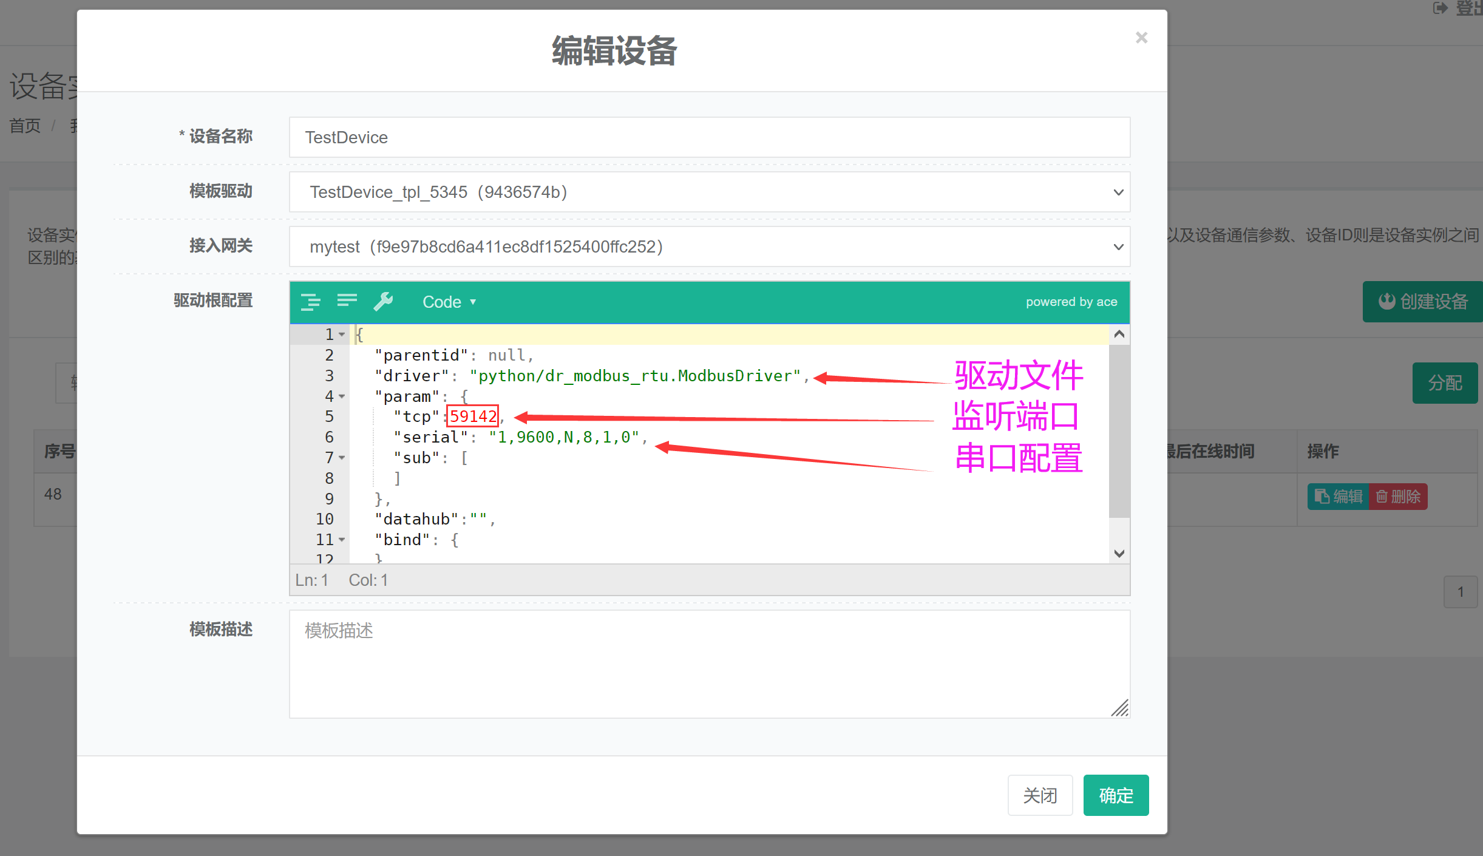This screenshot has width=1483, height=856.
Task: Click the resize handle of description textarea
Action: coord(1121,708)
